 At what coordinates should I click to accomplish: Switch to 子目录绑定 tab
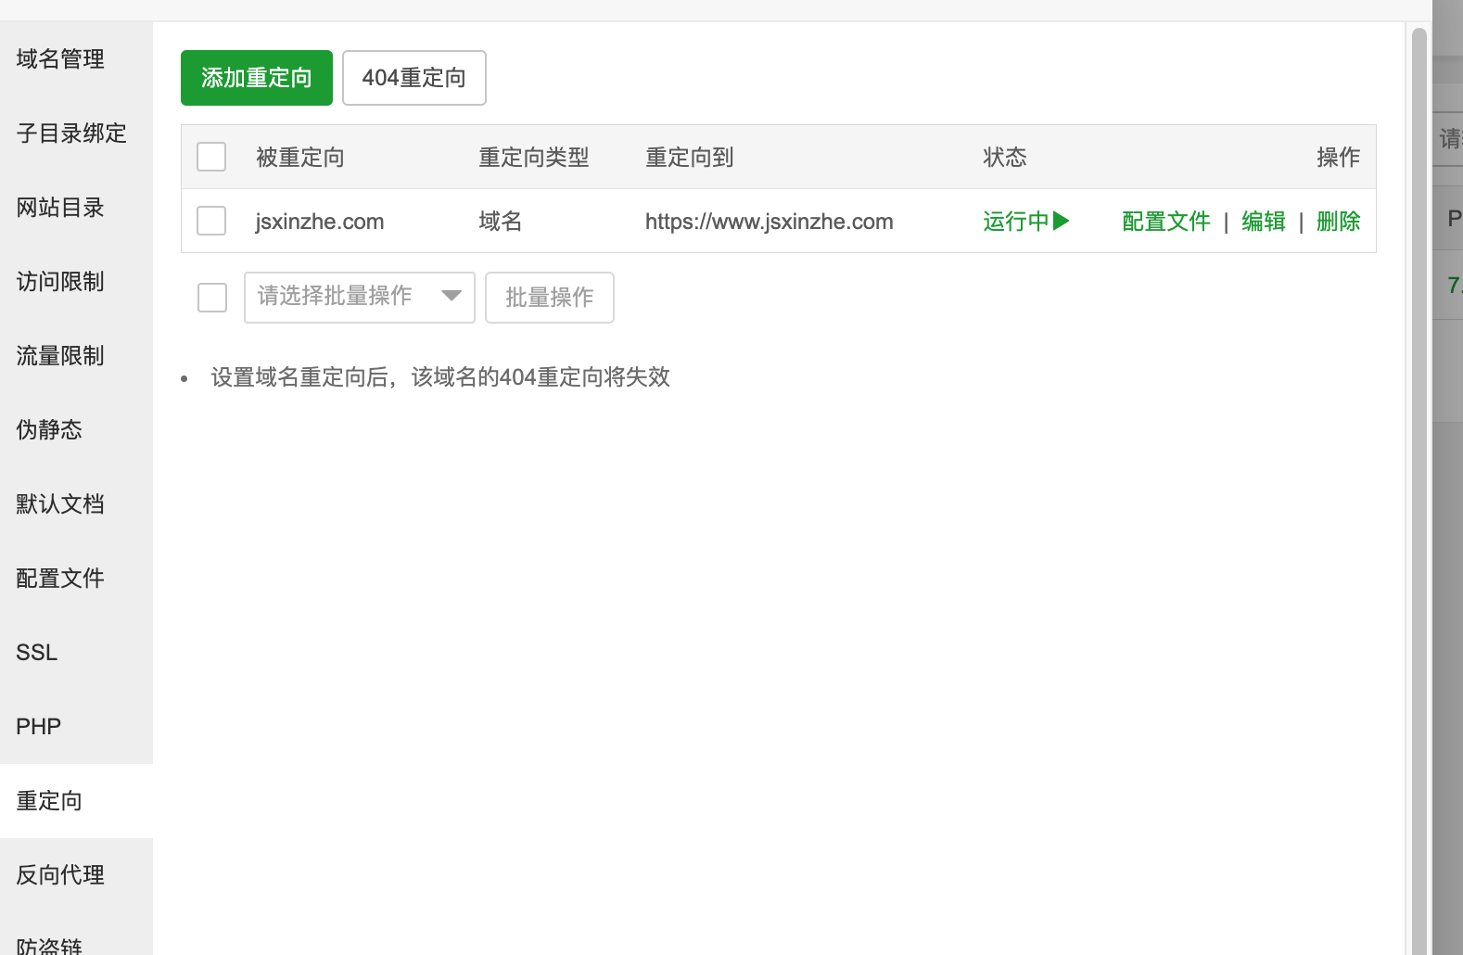click(x=76, y=134)
